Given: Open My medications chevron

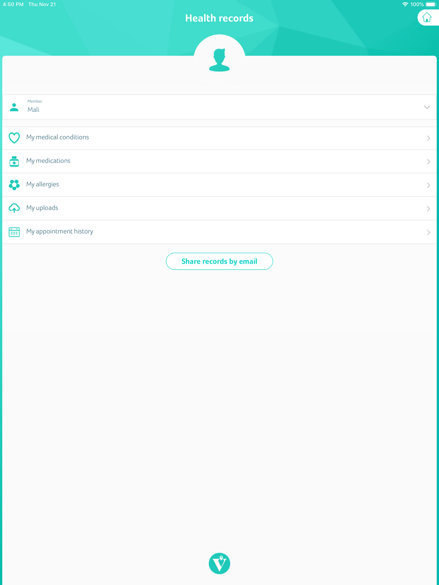Looking at the screenshot, I should [428, 162].
